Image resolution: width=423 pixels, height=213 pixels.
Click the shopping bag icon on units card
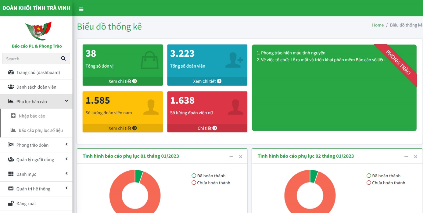(149, 60)
